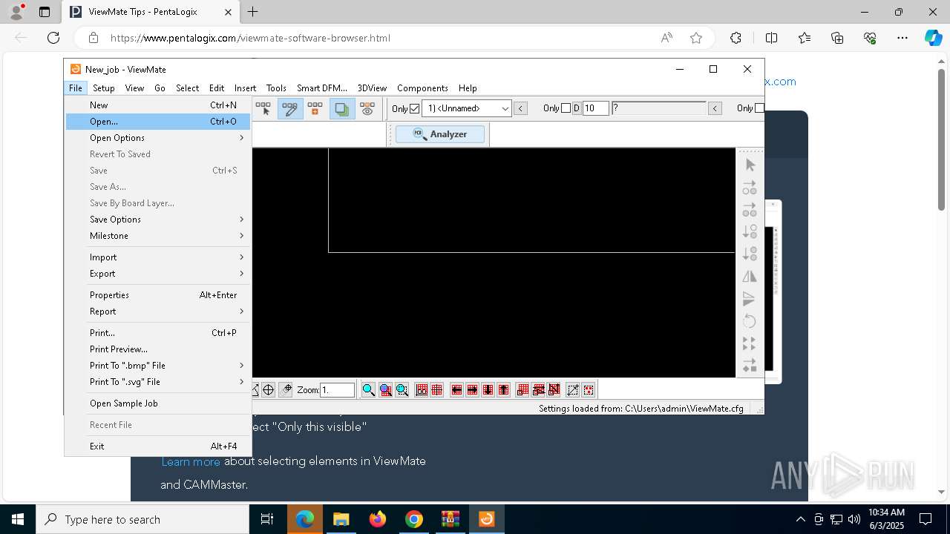The height and width of the screenshot is (534, 950).
Task: Click the pan down arrow icon
Action: coord(488,389)
